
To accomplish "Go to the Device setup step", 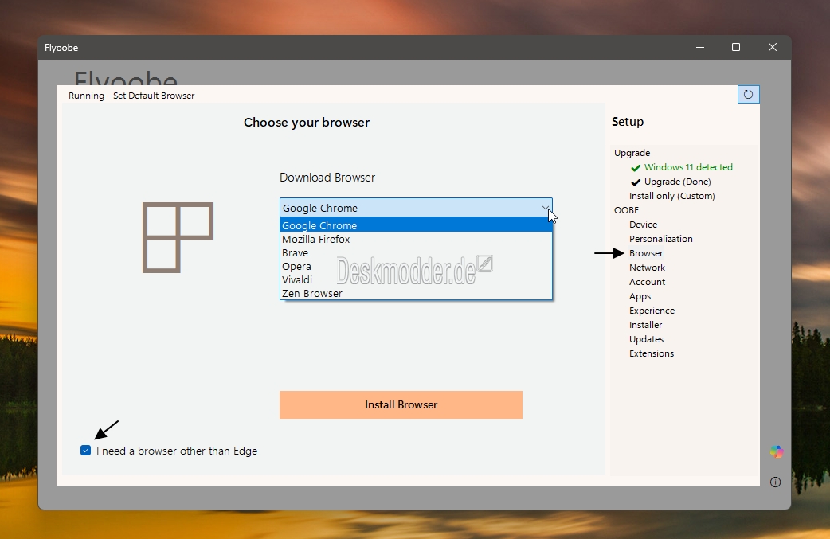I will (x=643, y=225).
